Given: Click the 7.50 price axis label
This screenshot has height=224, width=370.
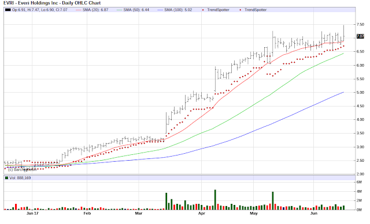Looking at the screenshot, I should (360, 24).
